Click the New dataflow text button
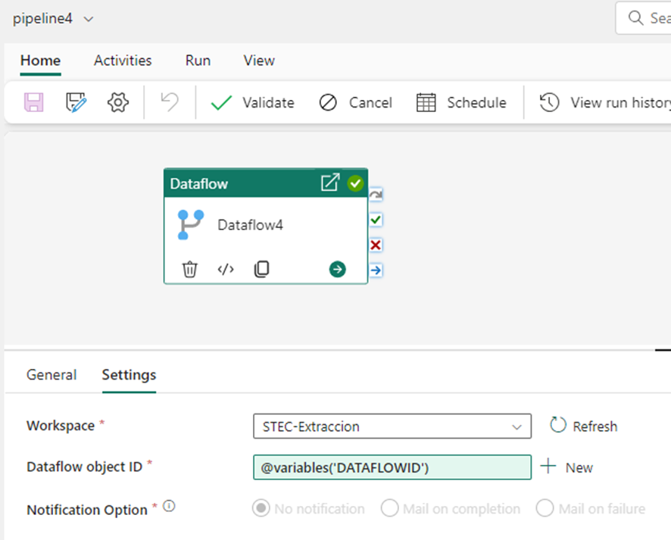671x540 pixels. click(579, 468)
